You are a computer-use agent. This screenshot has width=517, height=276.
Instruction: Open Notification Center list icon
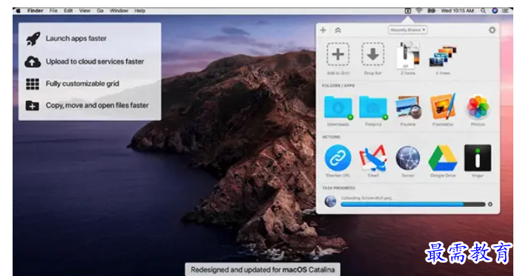pyautogui.click(x=505, y=11)
